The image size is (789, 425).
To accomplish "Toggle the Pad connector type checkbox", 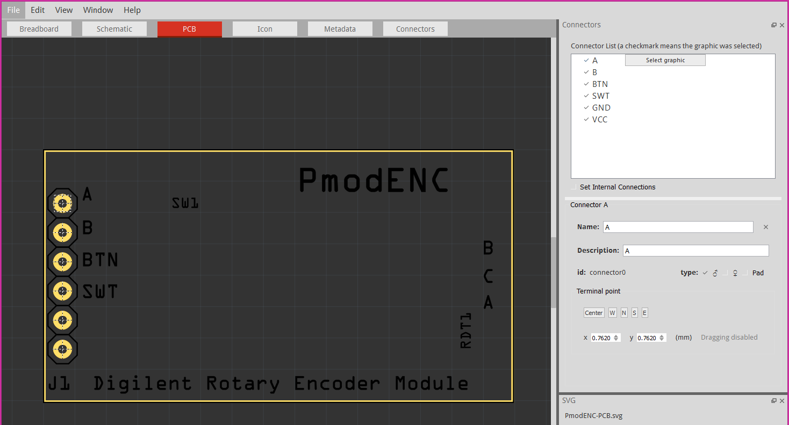I will (746, 273).
